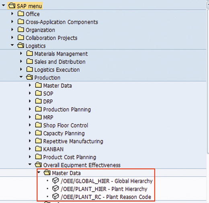209x203 pixels.
Task: Click the Plant Hierarchy transaction cube icon
Action: [55, 188]
